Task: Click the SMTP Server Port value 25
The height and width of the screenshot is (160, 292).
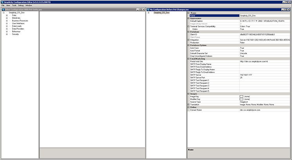Action: (265, 77)
